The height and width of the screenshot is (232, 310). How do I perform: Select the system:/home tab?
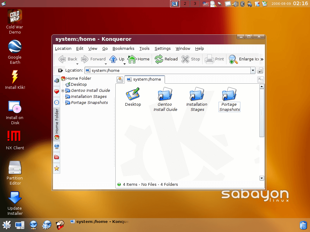point(144,79)
